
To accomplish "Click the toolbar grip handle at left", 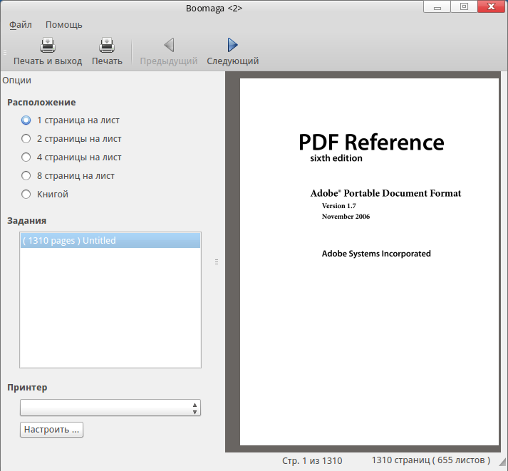I will coord(5,53).
